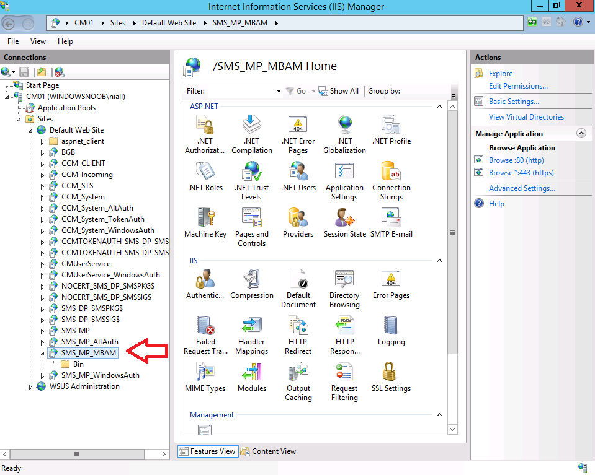
Task: Collapse the SMS_MP_MBAM tree node
Action: click(x=42, y=354)
